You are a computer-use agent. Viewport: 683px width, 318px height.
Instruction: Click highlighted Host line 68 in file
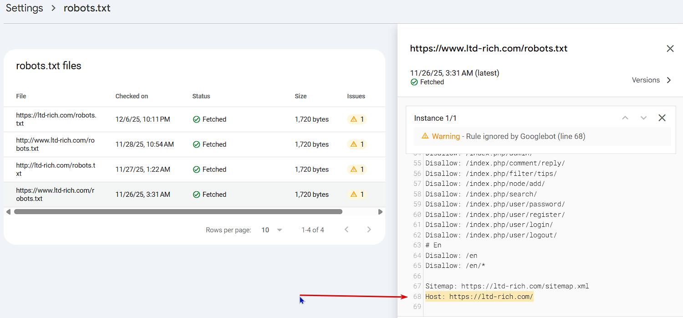point(479,297)
